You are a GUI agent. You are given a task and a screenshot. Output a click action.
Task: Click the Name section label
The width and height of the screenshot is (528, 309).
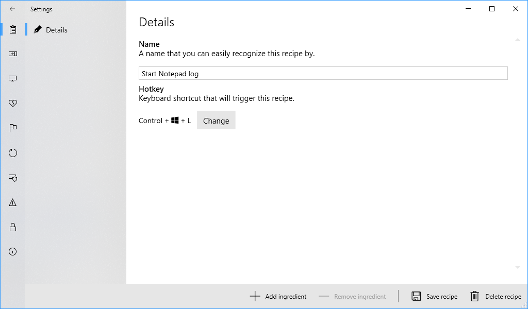[149, 44]
